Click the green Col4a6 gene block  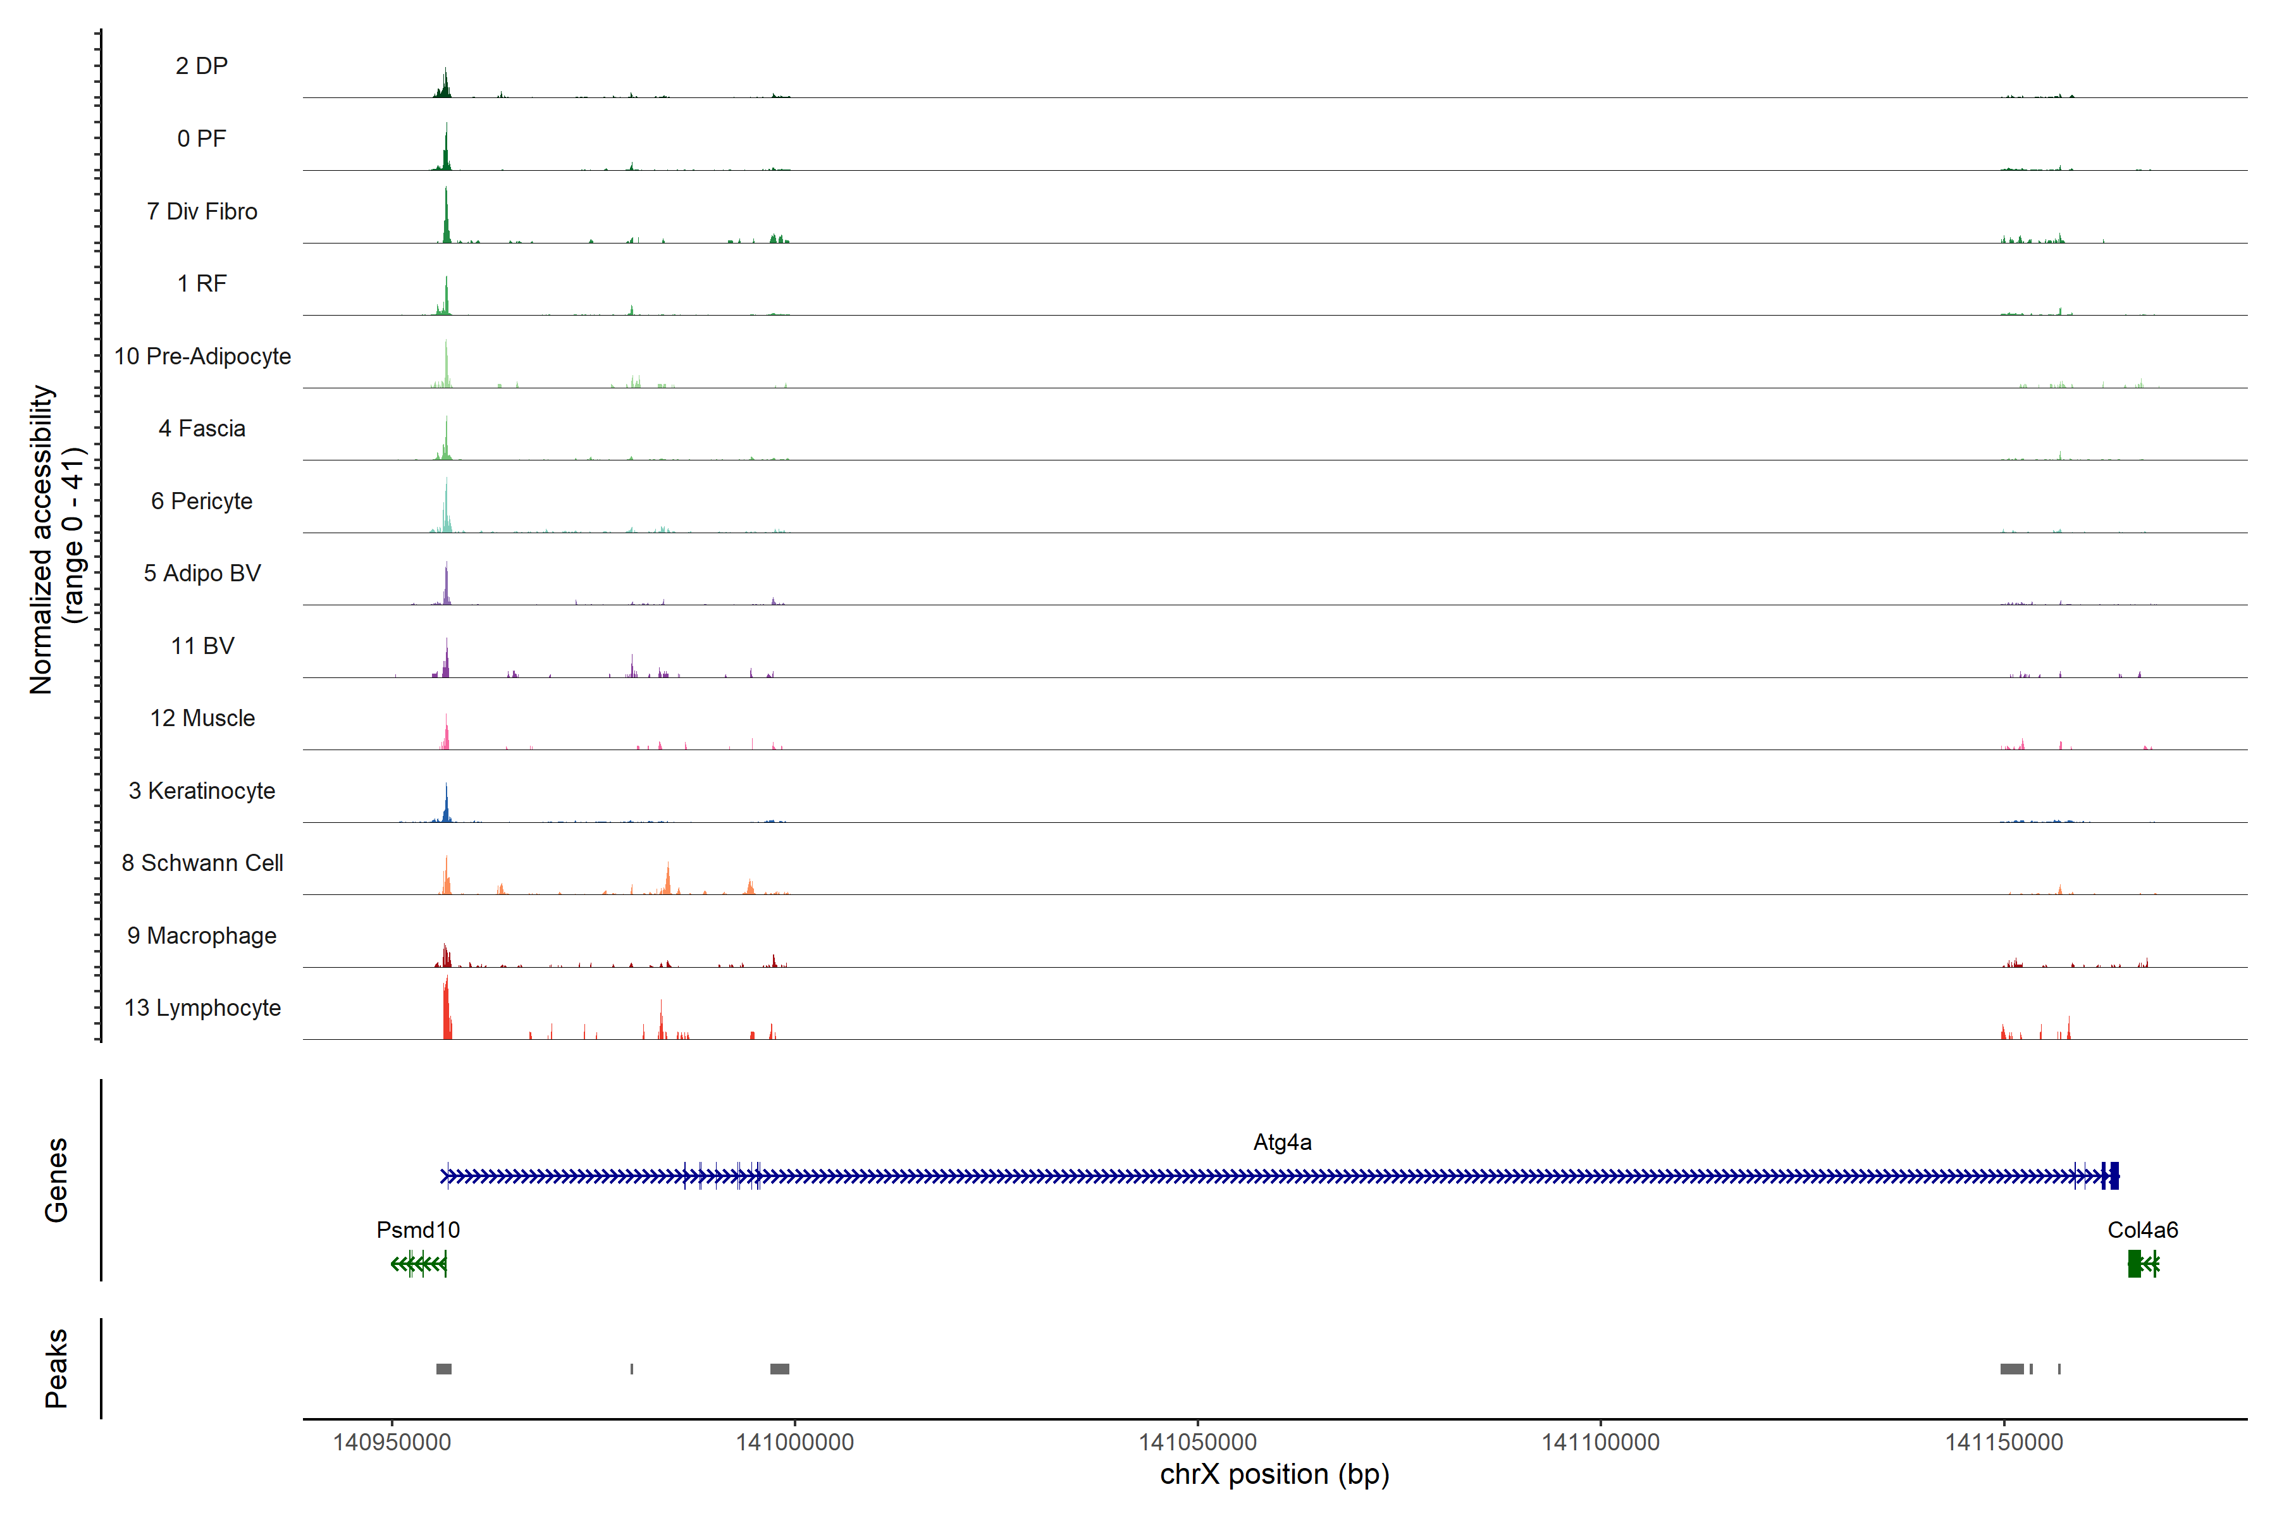pyautogui.click(x=2133, y=1263)
